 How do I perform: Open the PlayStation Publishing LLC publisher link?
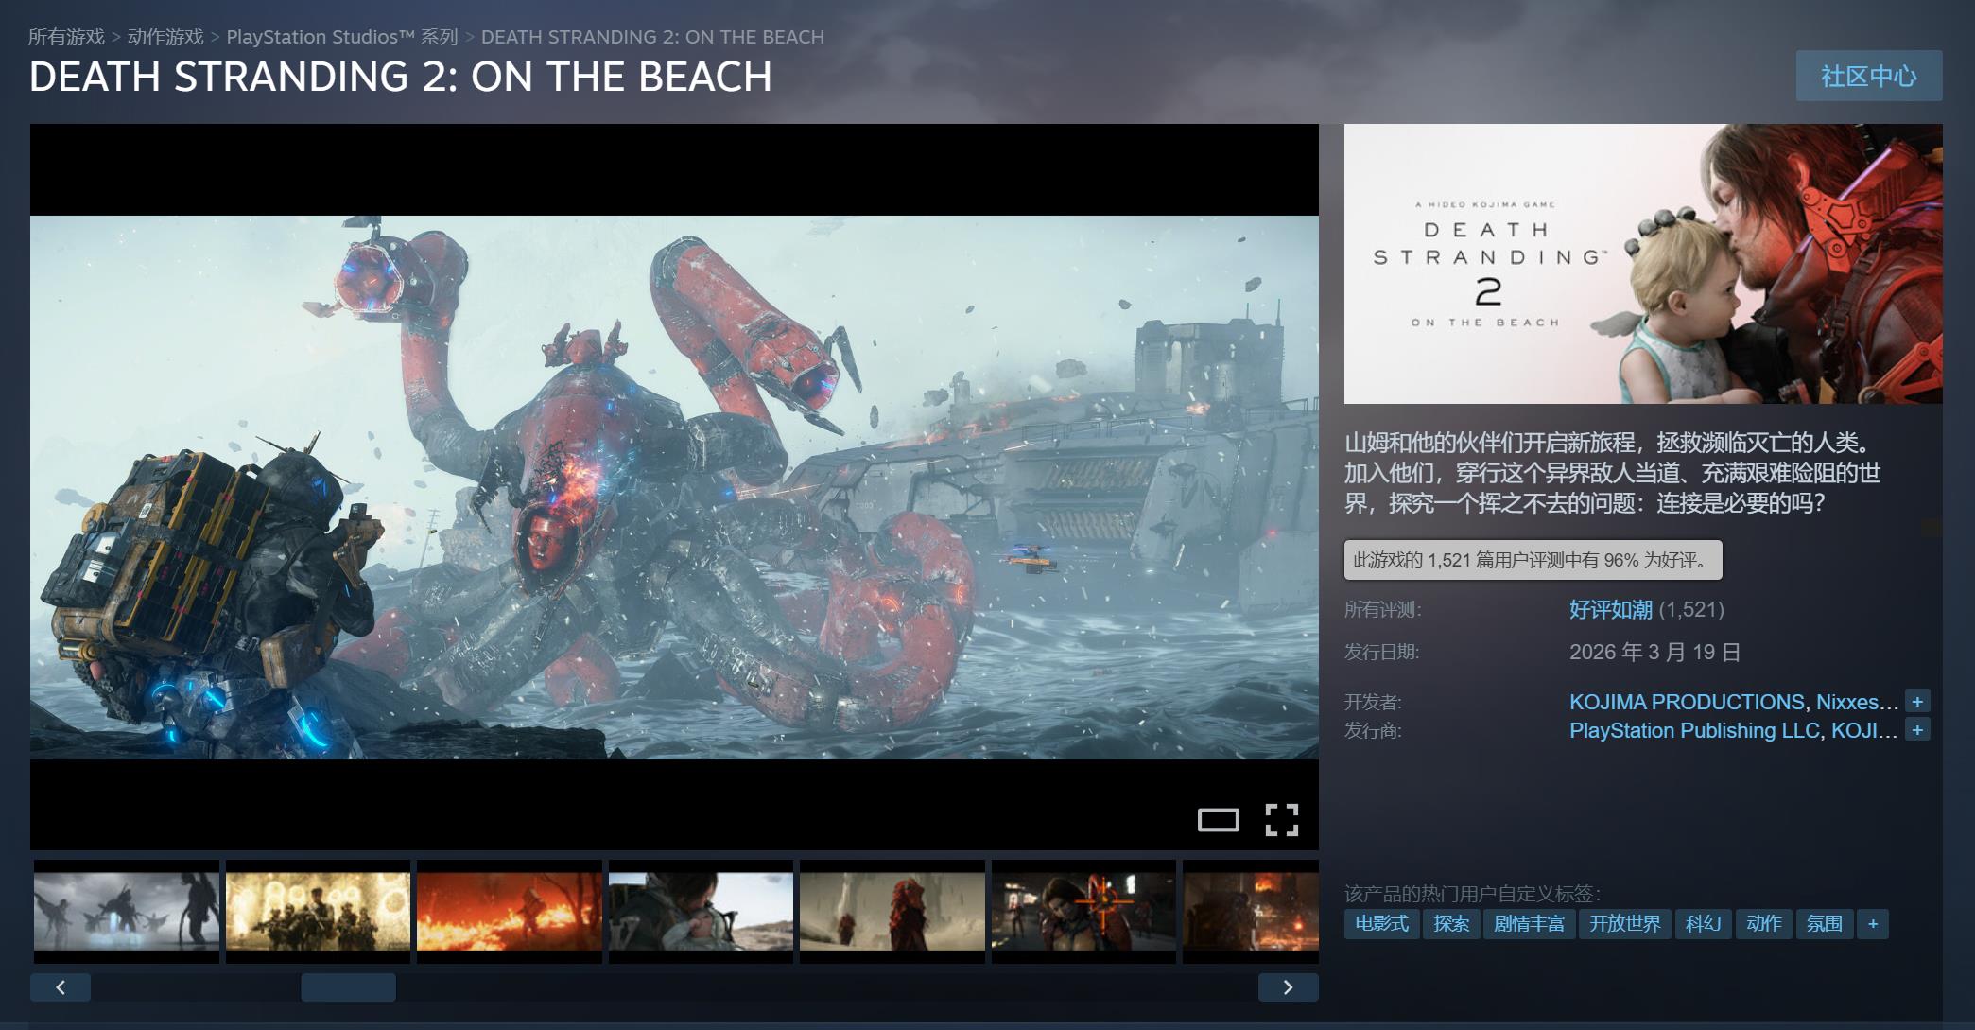pos(1693,730)
